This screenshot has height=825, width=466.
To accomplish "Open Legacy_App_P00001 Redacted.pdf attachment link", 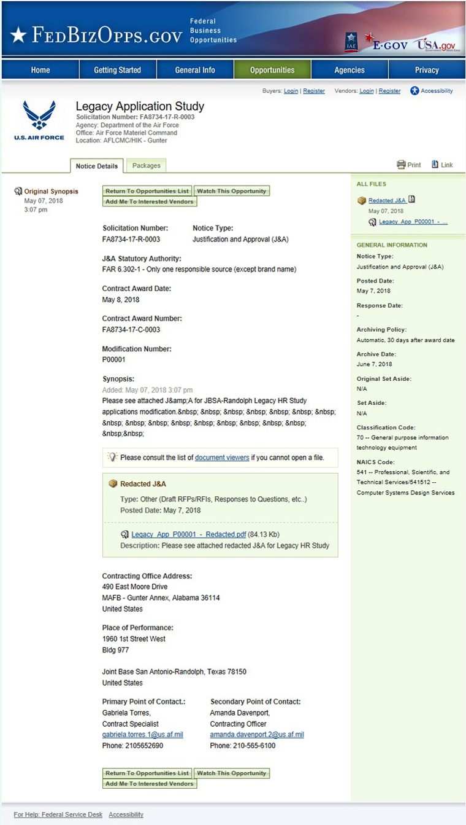I will [188, 534].
